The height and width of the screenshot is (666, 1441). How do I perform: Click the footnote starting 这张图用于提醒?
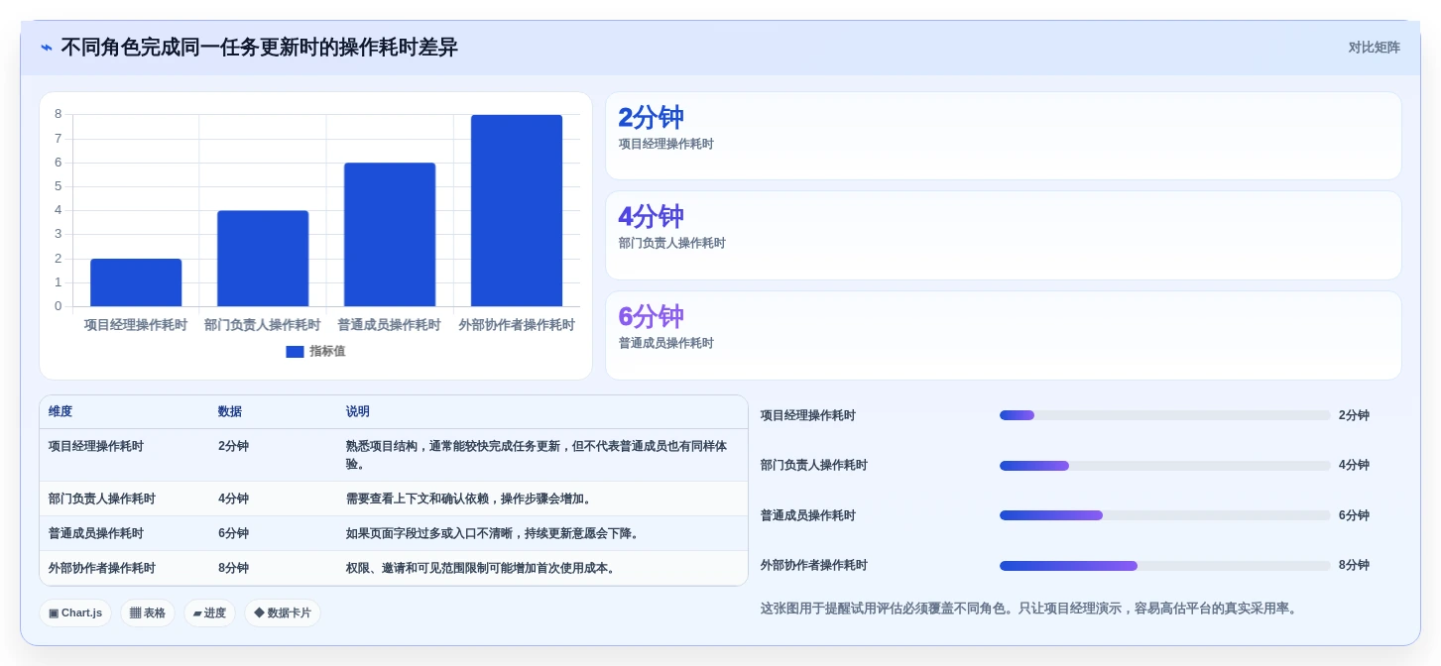click(1028, 609)
